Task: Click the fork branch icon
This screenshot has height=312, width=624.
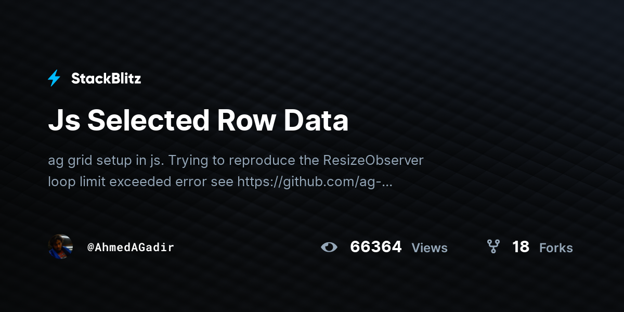Action: pyautogui.click(x=493, y=246)
